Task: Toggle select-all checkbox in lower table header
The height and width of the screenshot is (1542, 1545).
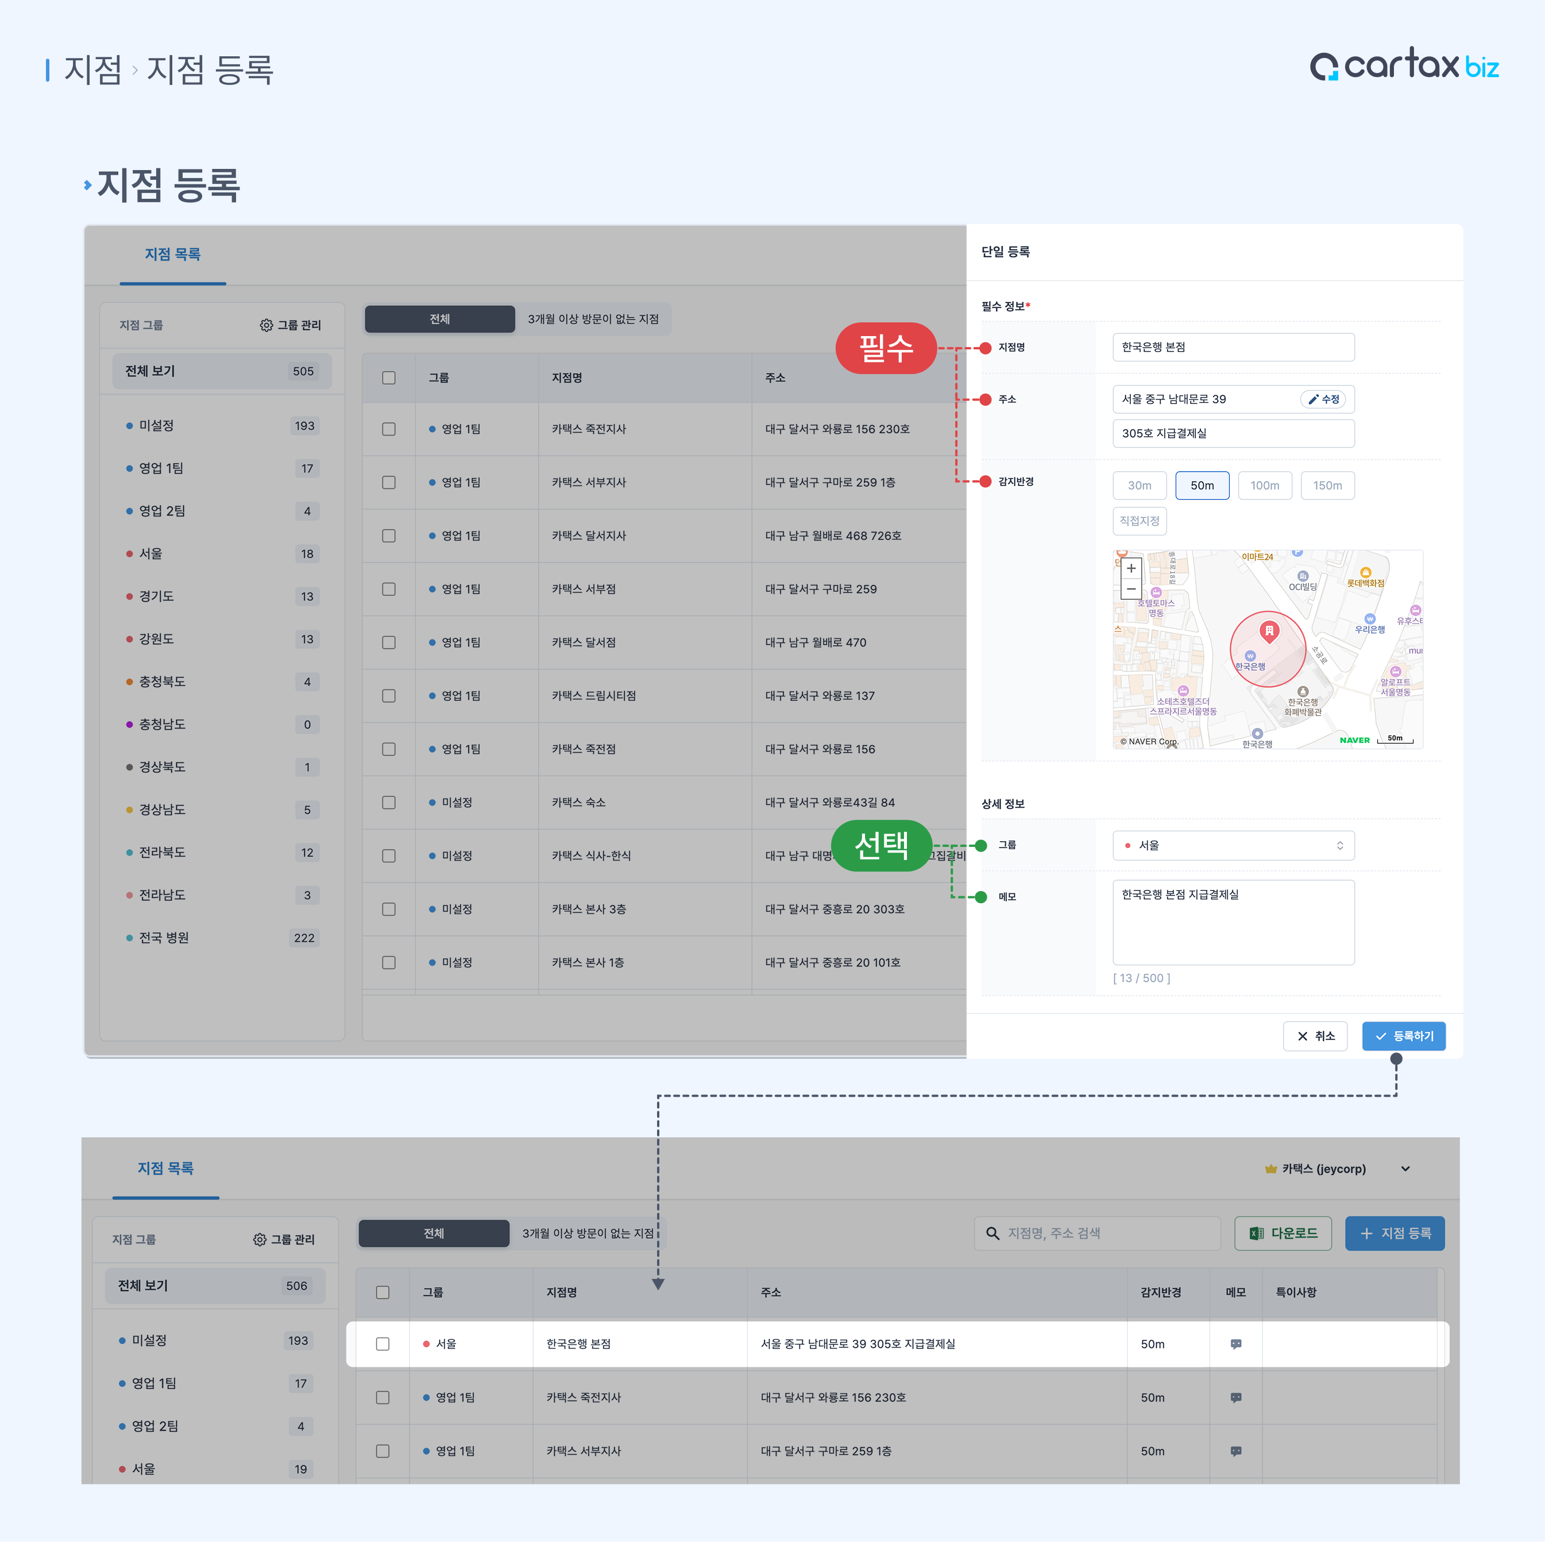Action: (383, 1293)
